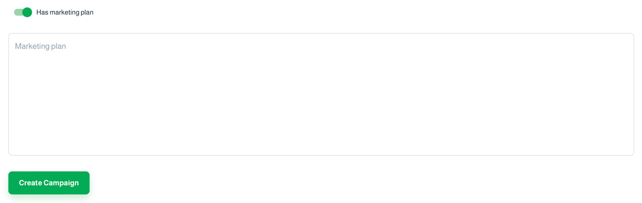Disable the Has marketing plan option
Screen dimensions: 642x203
pyautogui.click(x=23, y=12)
